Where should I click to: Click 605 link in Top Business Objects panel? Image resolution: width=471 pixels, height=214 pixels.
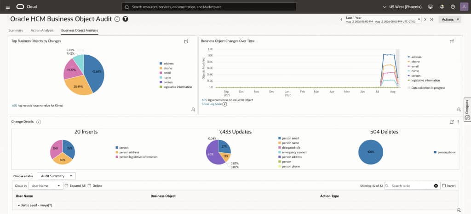[14, 105]
